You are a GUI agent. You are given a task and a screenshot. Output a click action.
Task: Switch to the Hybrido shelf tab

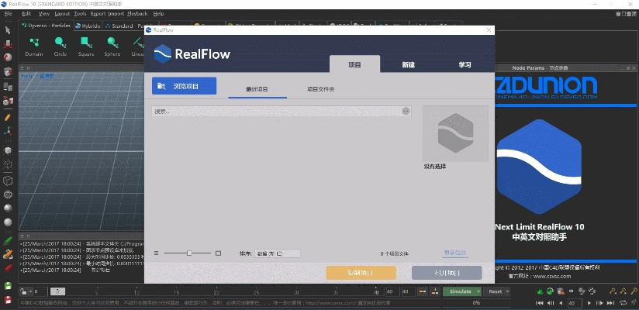pos(88,26)
